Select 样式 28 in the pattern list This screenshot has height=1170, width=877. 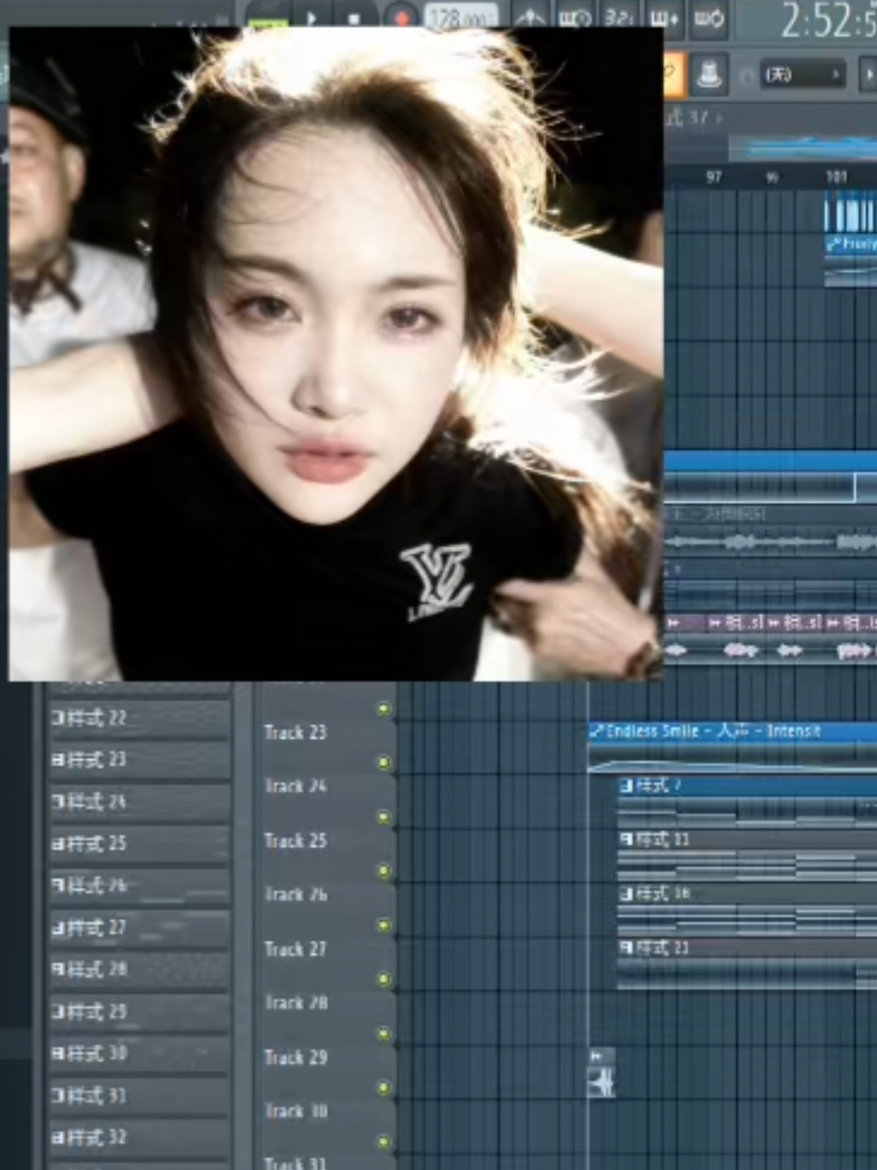139,969
